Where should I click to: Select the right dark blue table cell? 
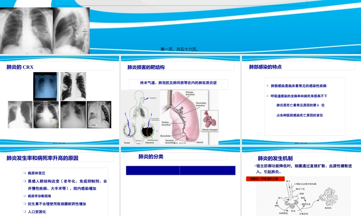207,170
